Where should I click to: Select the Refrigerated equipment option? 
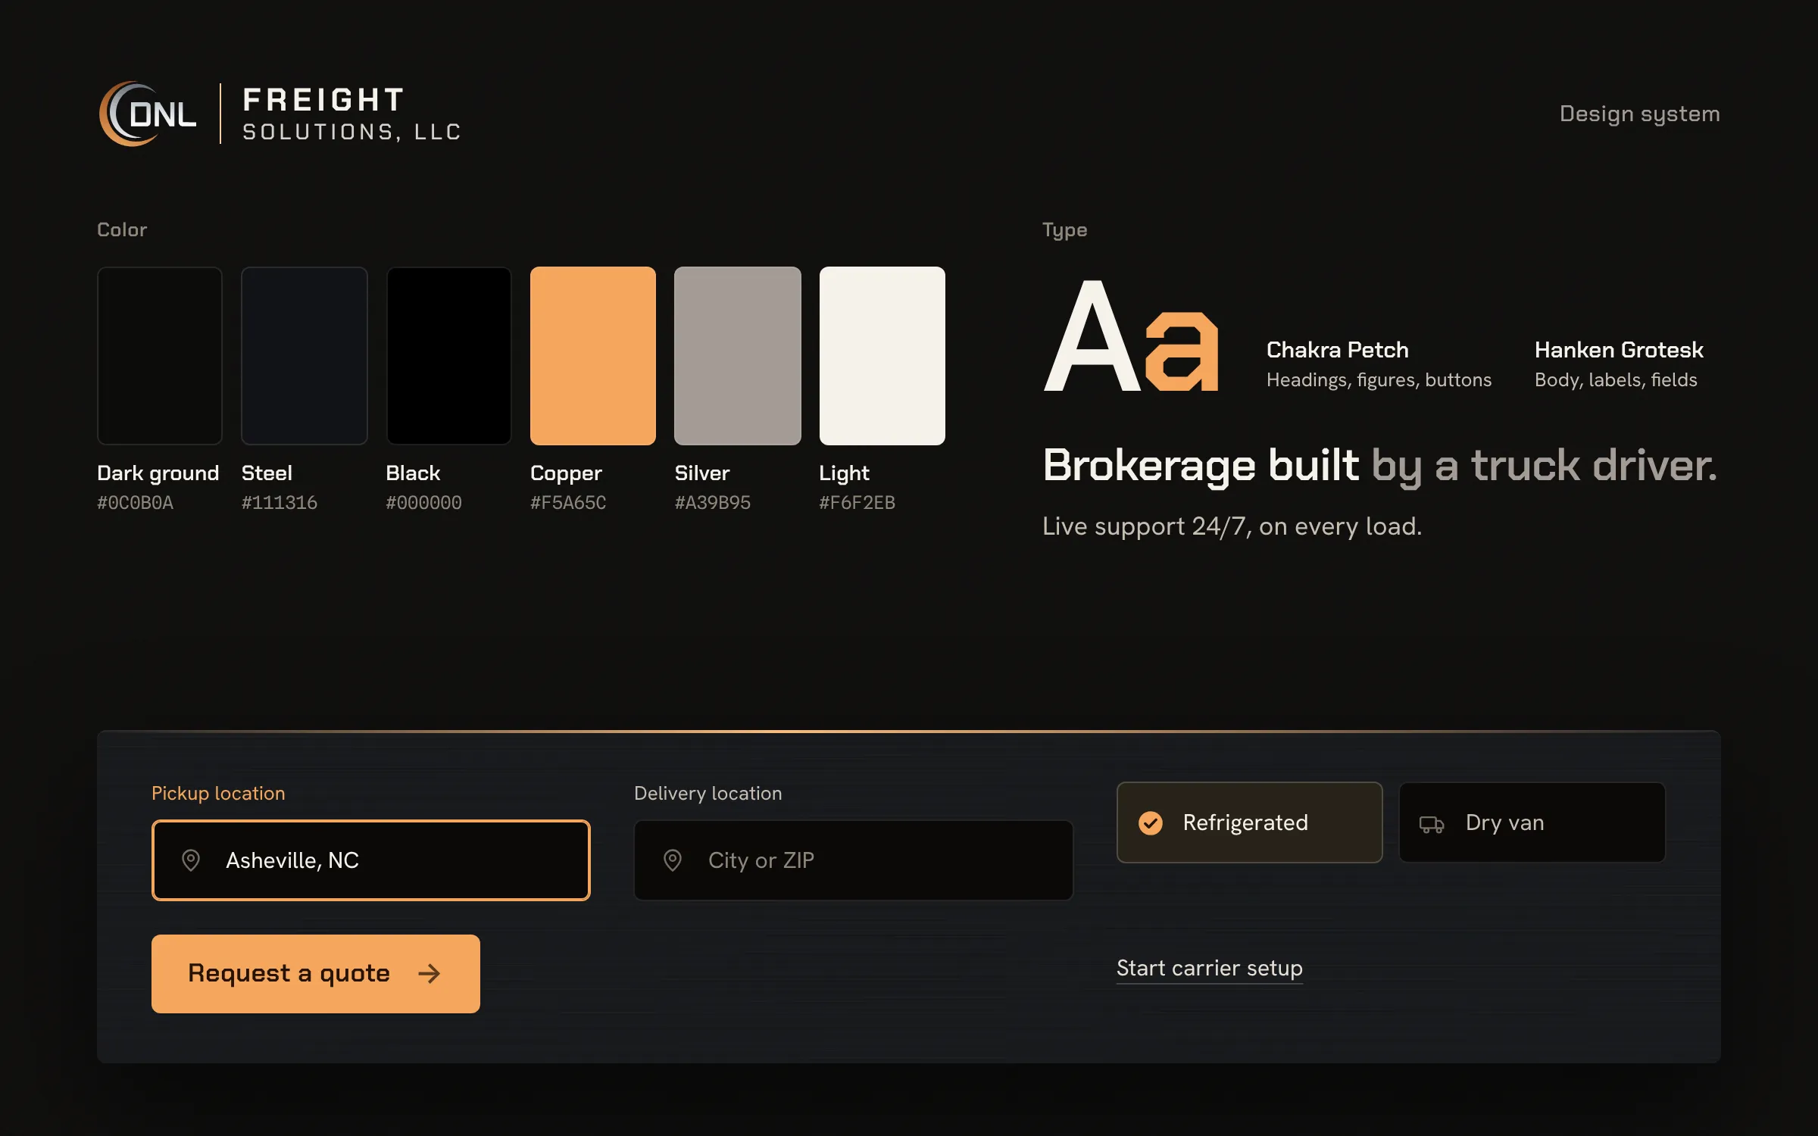click(1249, 822)
